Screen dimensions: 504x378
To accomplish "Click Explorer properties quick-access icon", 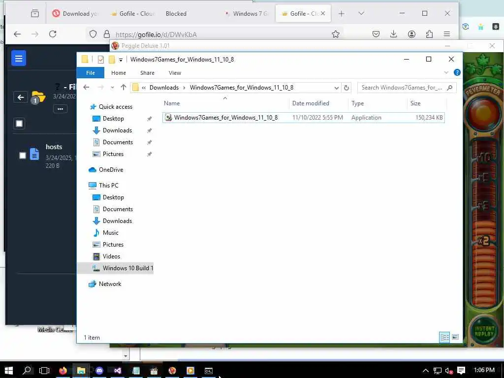I will (x=100, y=60).
